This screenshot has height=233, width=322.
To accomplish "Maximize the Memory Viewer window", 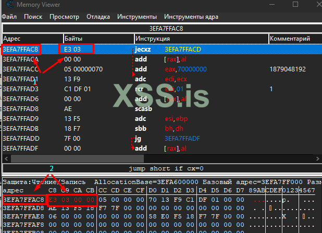I will 295,4.
